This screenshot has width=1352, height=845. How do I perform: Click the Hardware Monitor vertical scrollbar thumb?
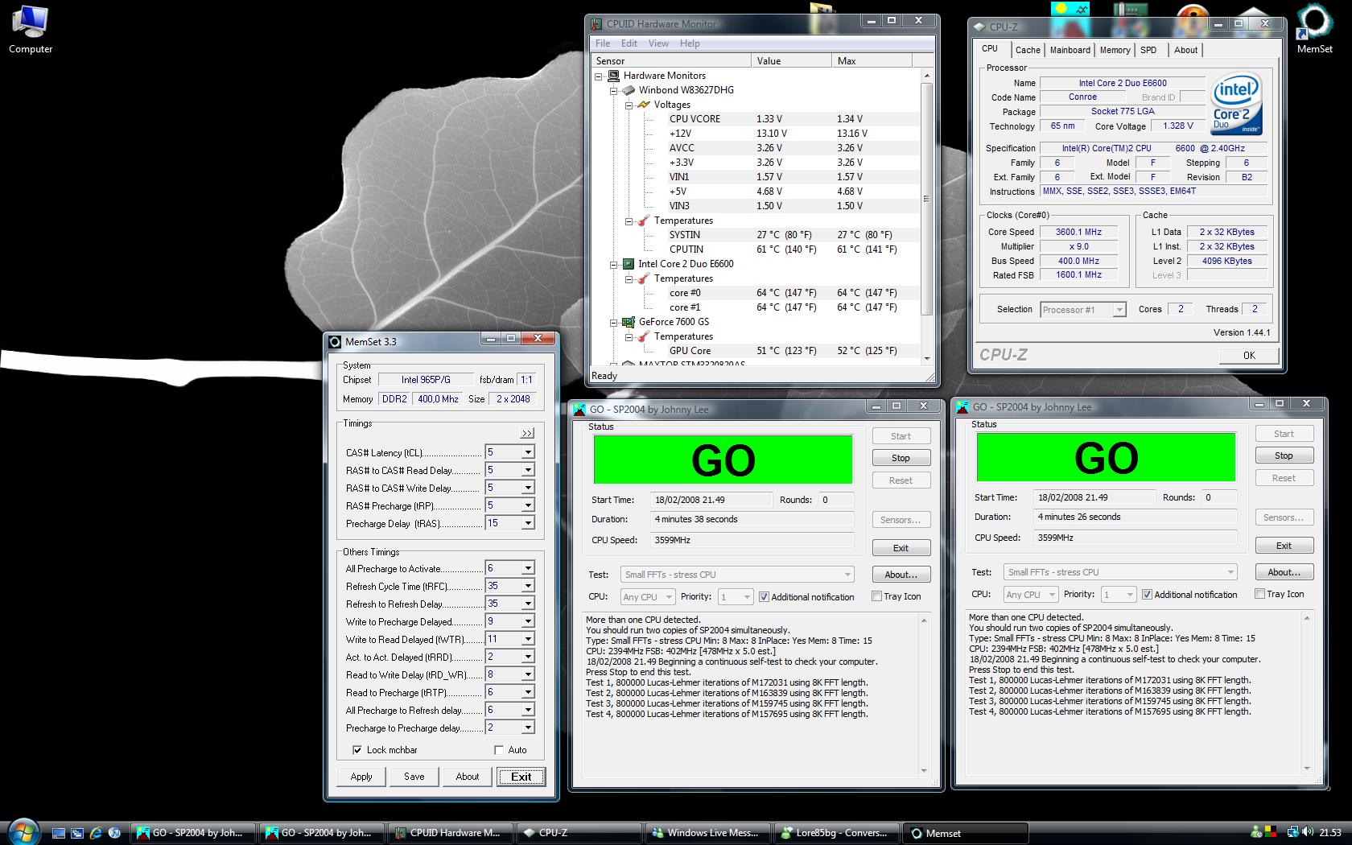coord(926,198)
